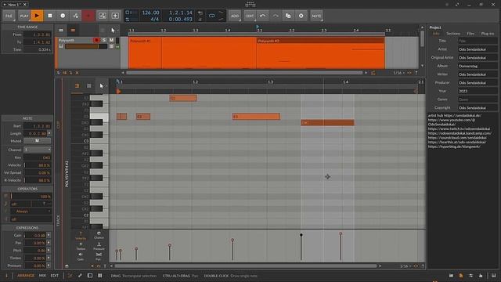This screenshot has height=282, width=501.
Task: Switch to the MIX view
Action: 42,275
